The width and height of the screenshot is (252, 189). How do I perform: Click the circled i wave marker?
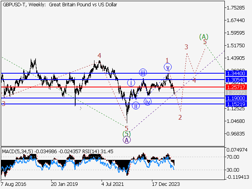(x=131, y=83)
